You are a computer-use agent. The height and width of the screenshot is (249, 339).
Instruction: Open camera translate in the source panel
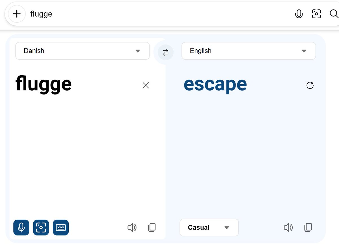pyautogui.click(x=41, y=227)
